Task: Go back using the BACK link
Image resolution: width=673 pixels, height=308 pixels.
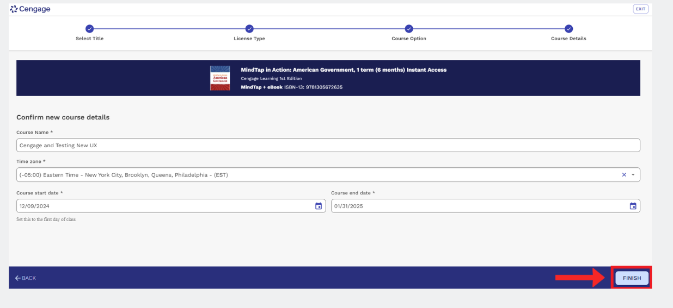Action: (25, 278)
